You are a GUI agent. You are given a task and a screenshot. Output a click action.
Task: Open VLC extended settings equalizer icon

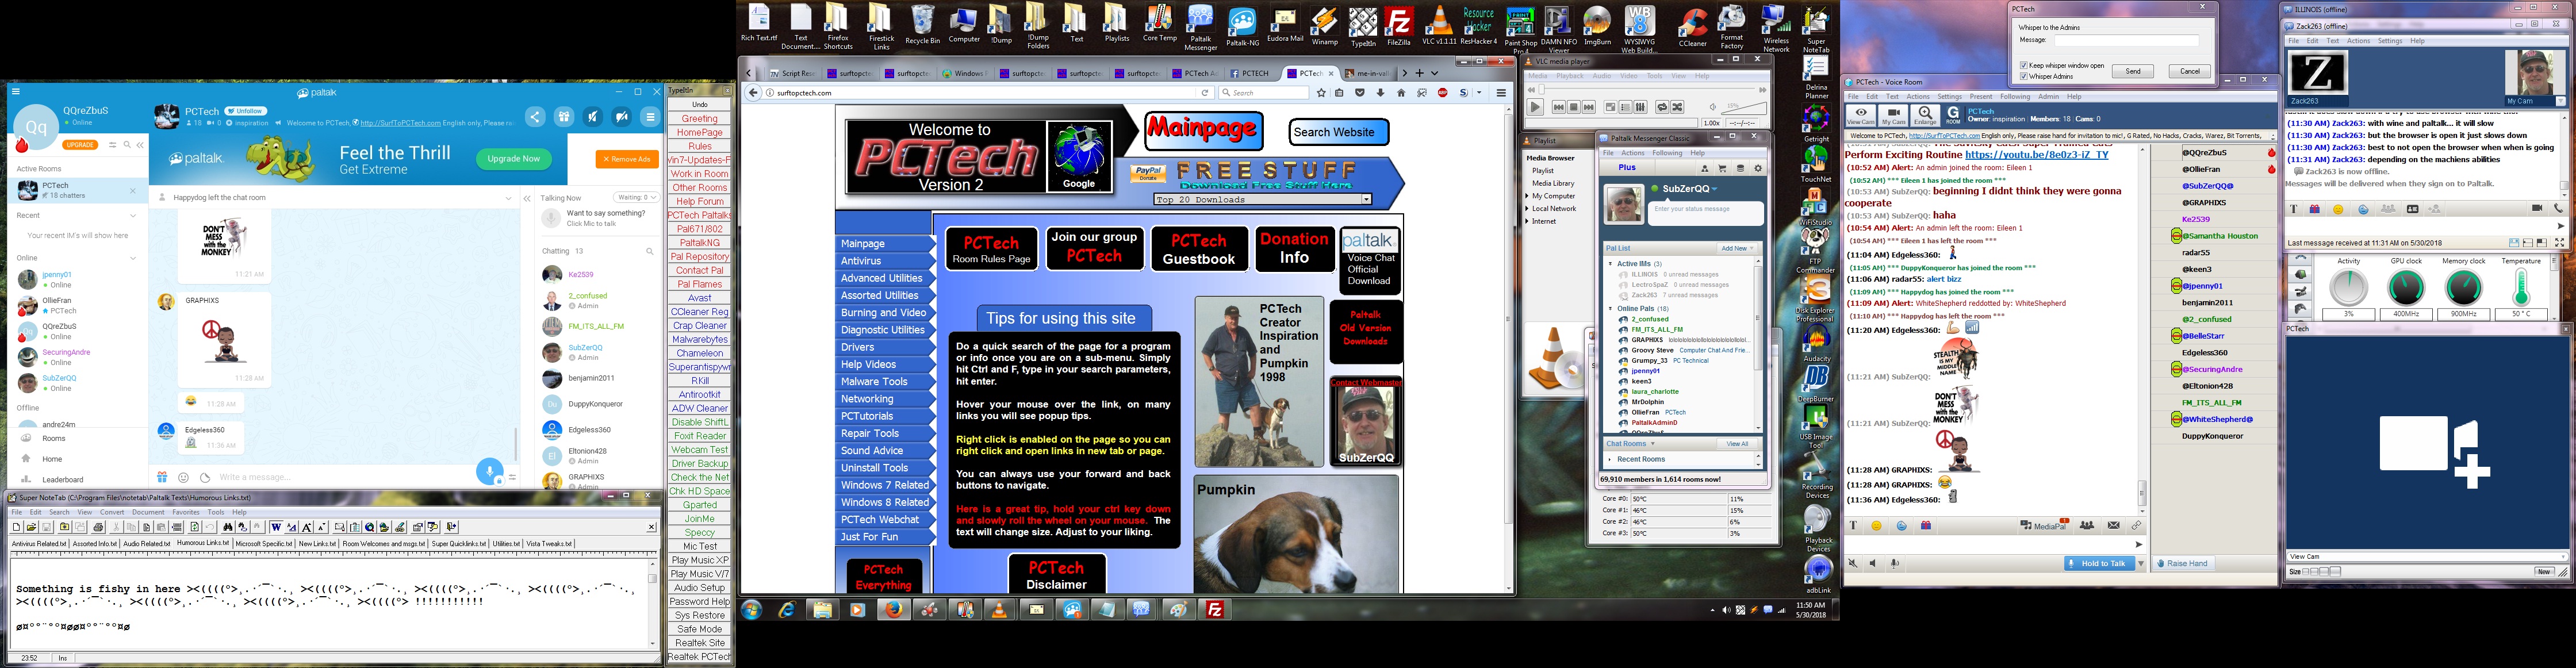coord(1640,107)
